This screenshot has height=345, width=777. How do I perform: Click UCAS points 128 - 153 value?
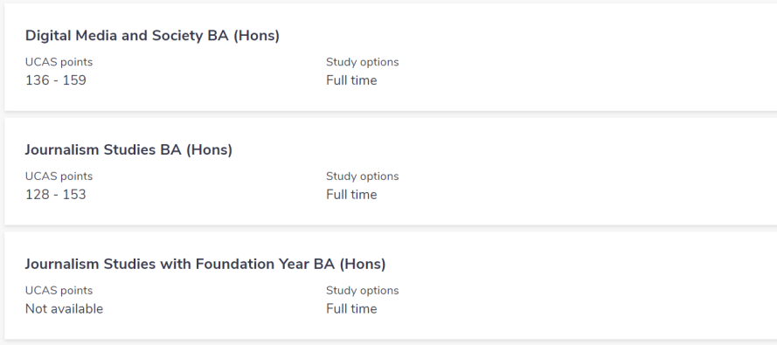56,195
